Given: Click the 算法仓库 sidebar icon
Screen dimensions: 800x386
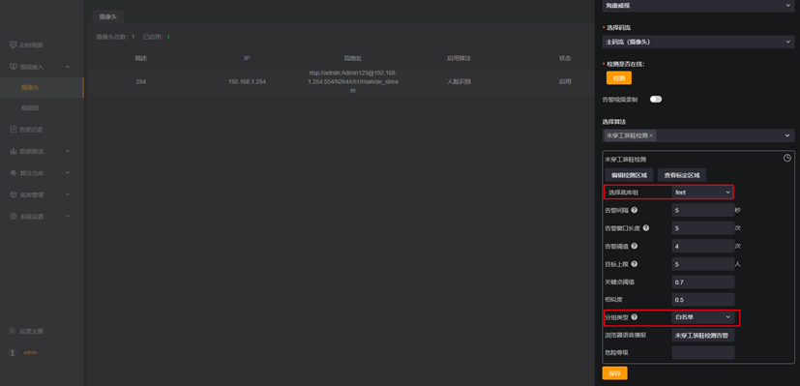Looking at the screenshot, I should (x=14, y=173).
